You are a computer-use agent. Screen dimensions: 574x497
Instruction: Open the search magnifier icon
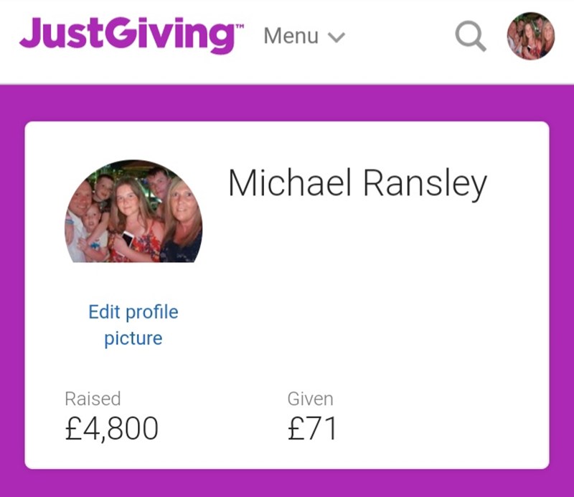[x=471, y=36]
